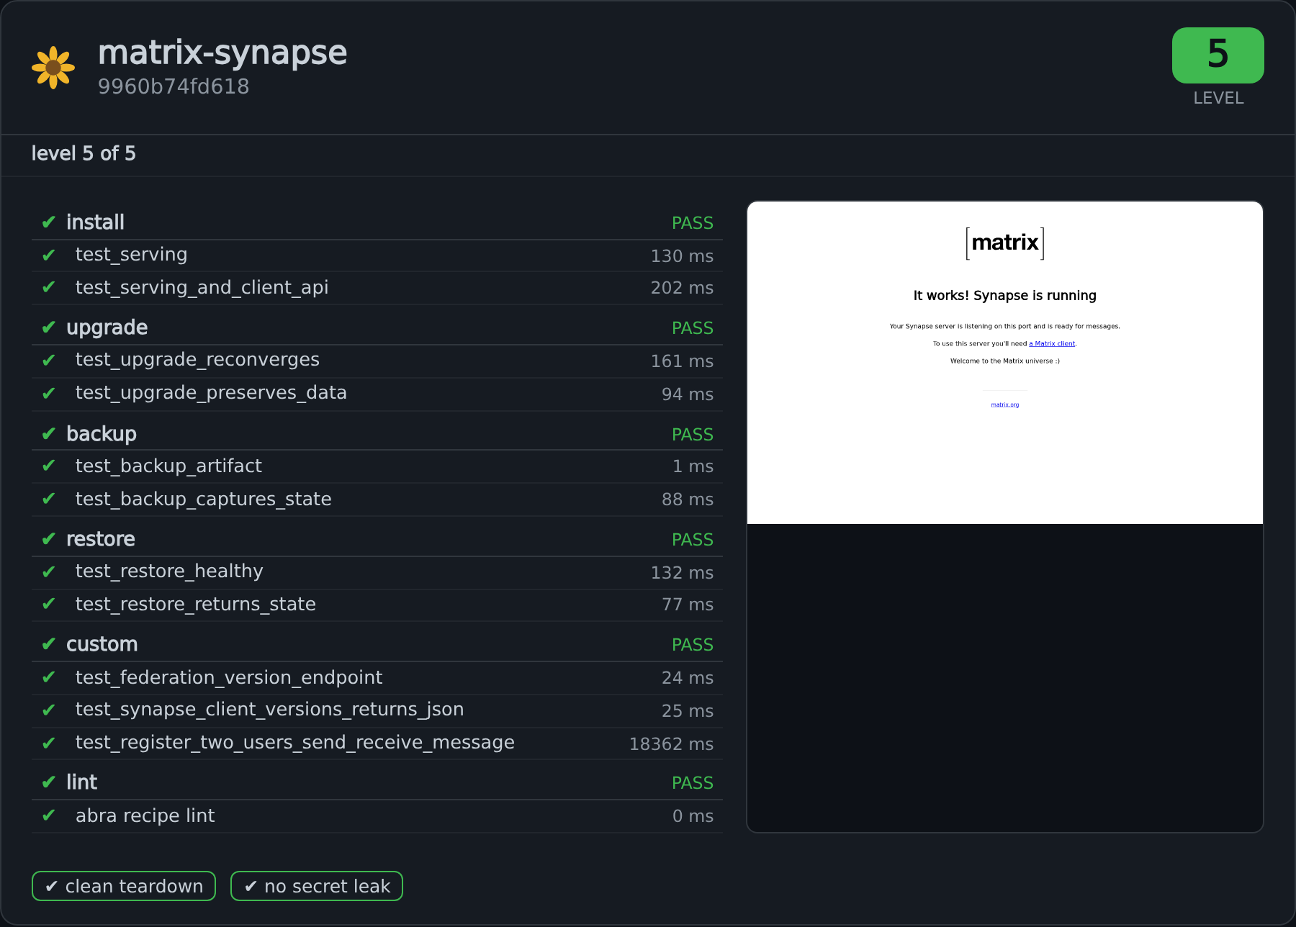Click the test_restore_returns_state test name

195,605
